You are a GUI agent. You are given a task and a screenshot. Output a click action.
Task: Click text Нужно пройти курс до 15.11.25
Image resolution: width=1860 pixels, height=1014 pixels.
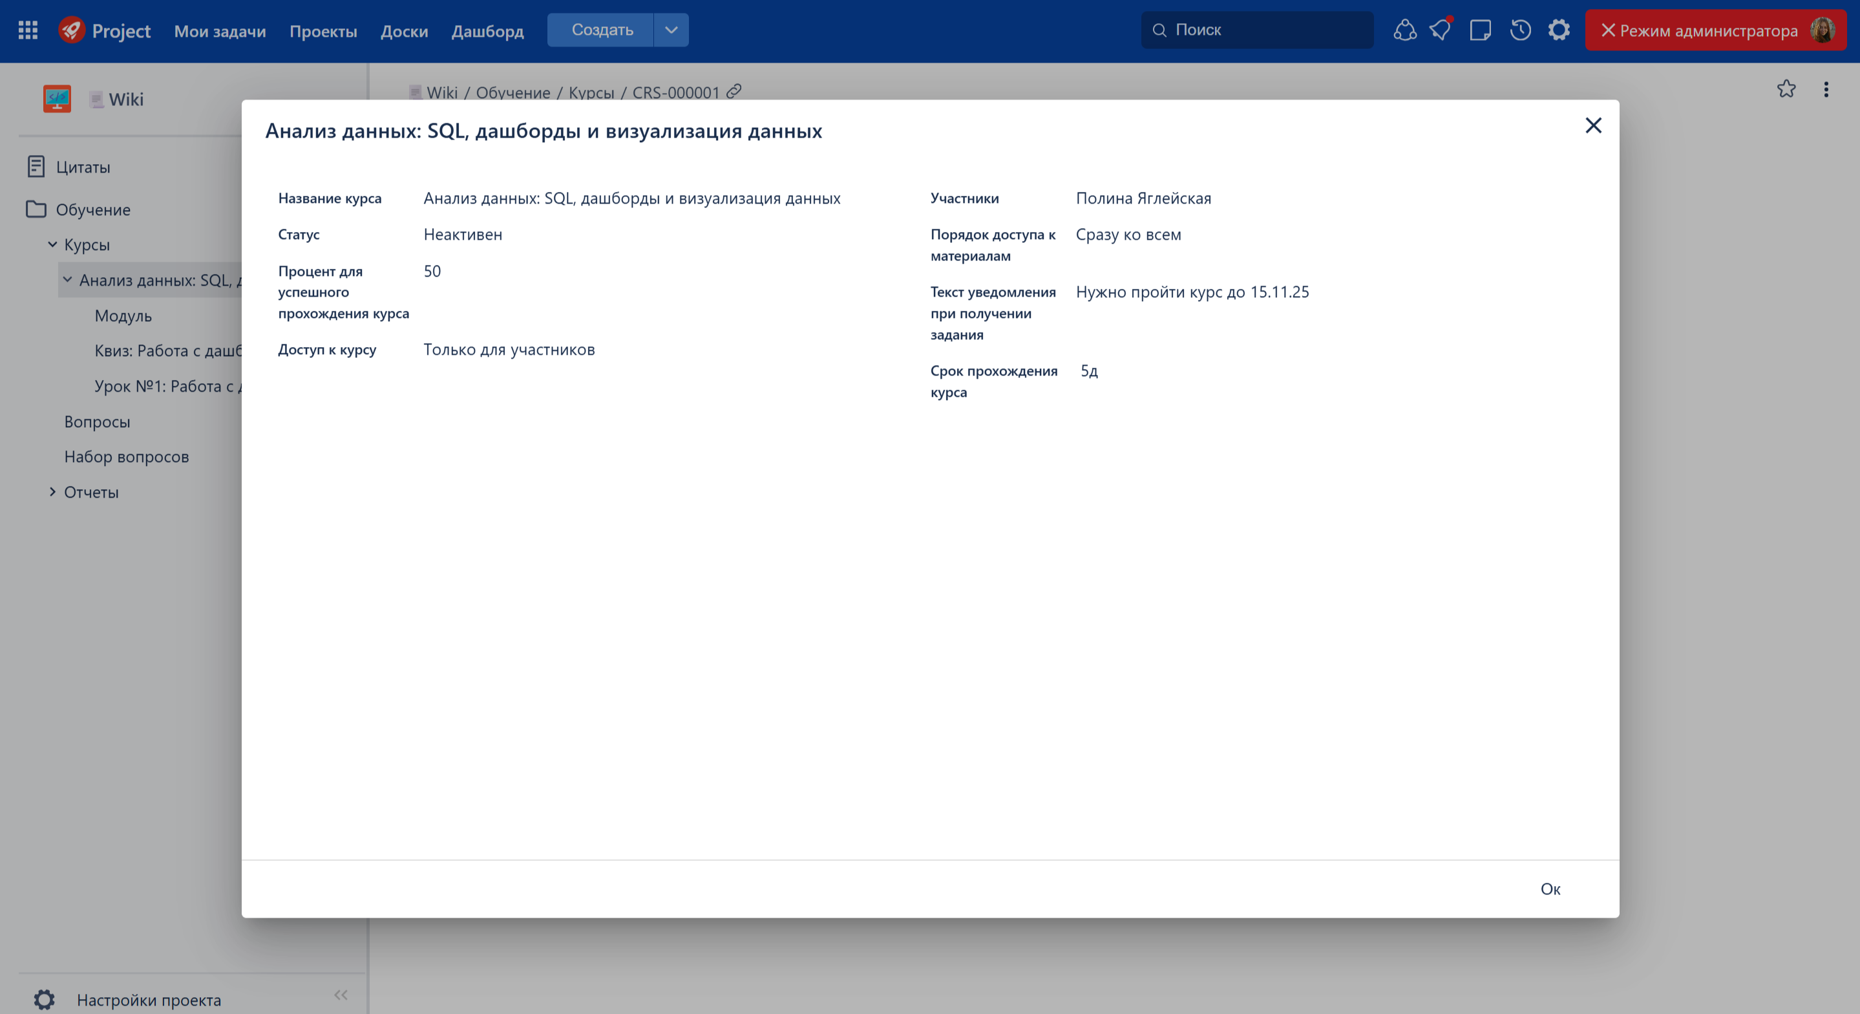point(1192,291)
